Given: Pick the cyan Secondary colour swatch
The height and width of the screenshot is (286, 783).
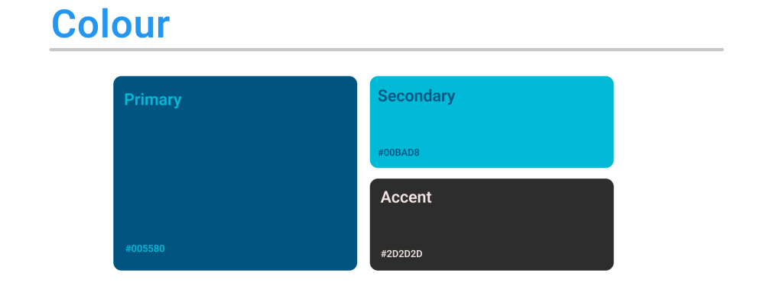Looking at the screenshot, I should tap(492, 122).
